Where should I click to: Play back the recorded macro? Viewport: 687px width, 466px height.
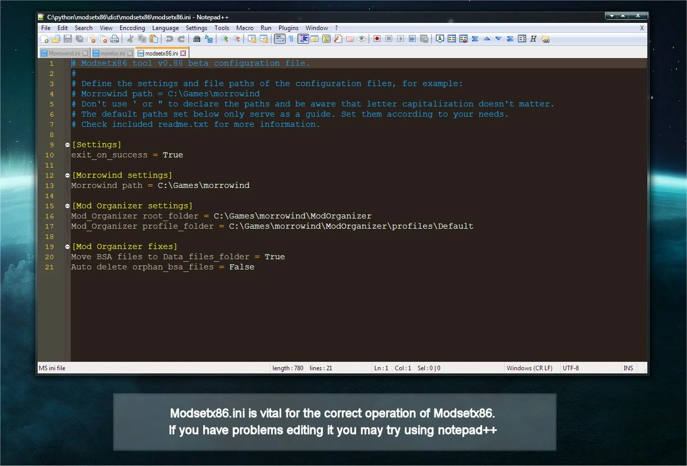[400, 39]
